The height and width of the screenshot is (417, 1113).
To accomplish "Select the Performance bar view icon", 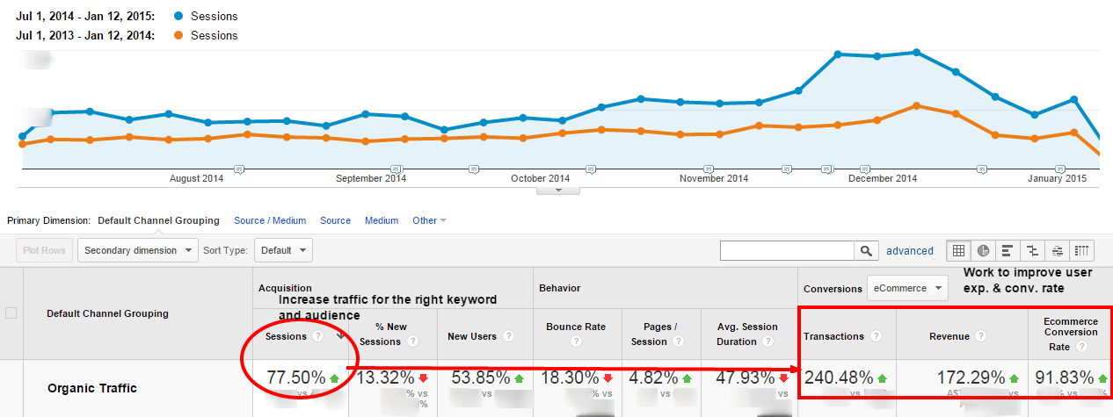I will [1008, 251].
